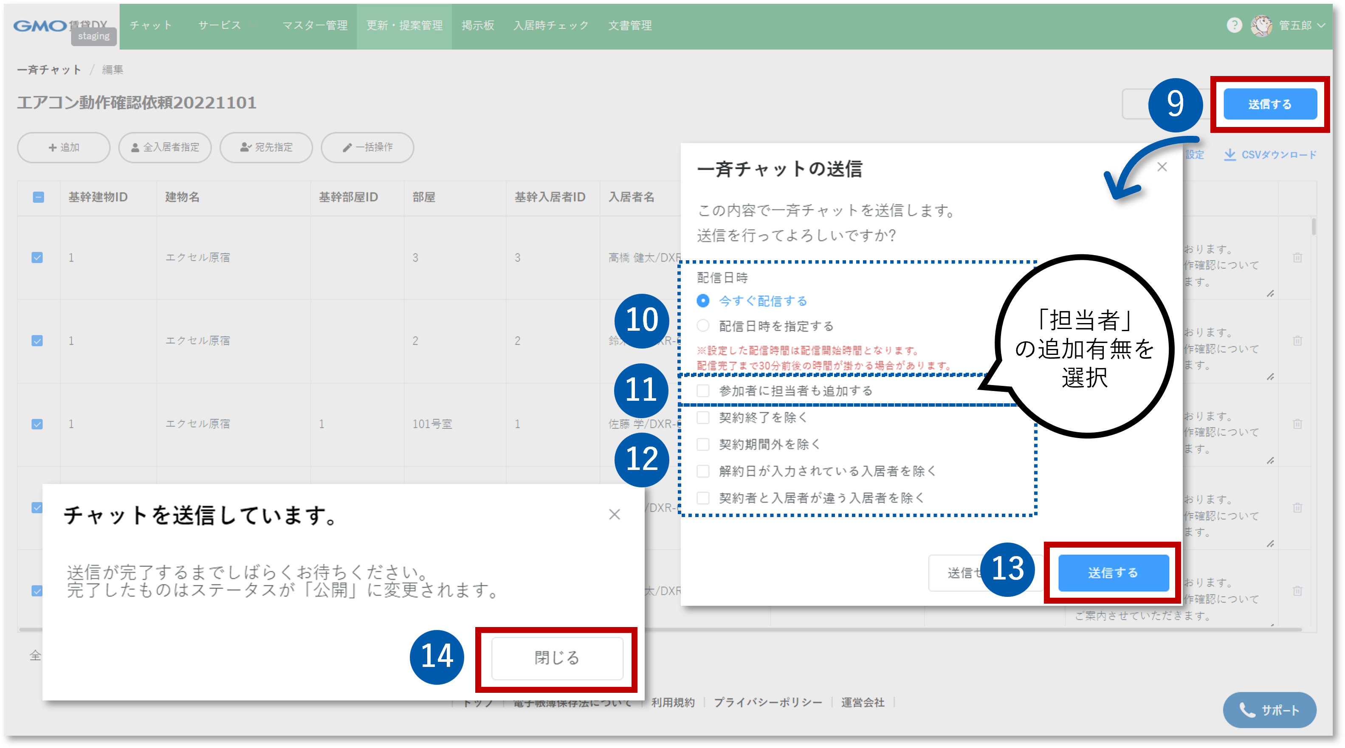Enable 参加者に担当者も追加する checkbox
Viewport: 1345px width, 748px height.
click(x=702, y=391)
